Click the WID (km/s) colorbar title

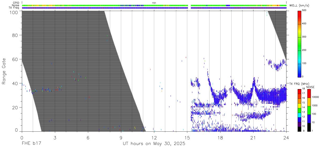299,5
